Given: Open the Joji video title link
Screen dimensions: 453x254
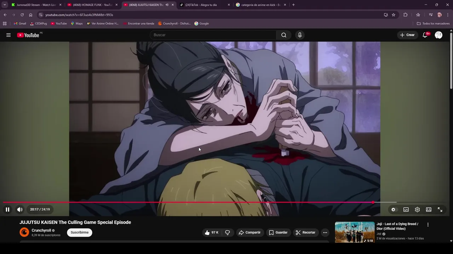Looking at the screenshot, I should 397,226.
